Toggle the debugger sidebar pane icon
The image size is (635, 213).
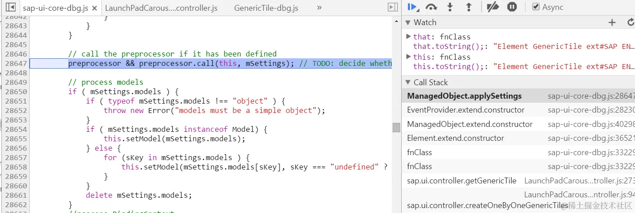[x=393, y=7]
